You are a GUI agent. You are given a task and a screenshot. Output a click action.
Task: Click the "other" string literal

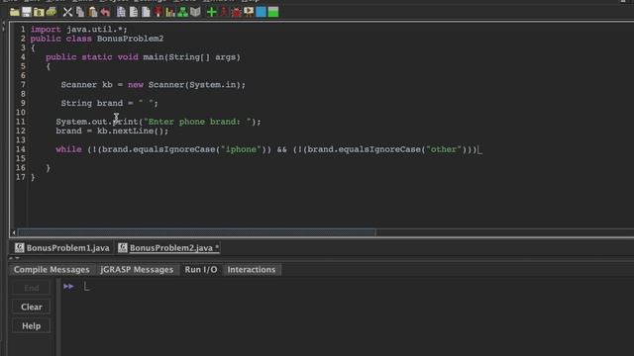444,149
